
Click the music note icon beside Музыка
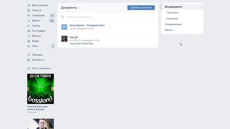[29, 36]
